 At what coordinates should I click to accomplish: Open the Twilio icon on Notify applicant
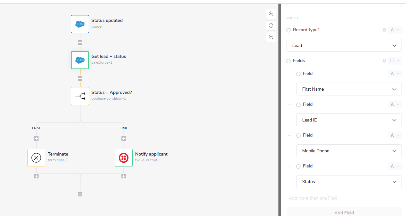pyautogui.click(x=124, y=157)
